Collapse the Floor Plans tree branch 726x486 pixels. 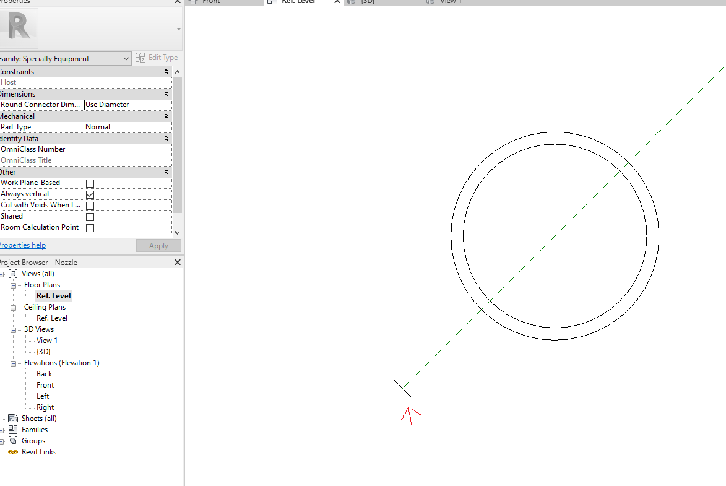coord(13,284)
